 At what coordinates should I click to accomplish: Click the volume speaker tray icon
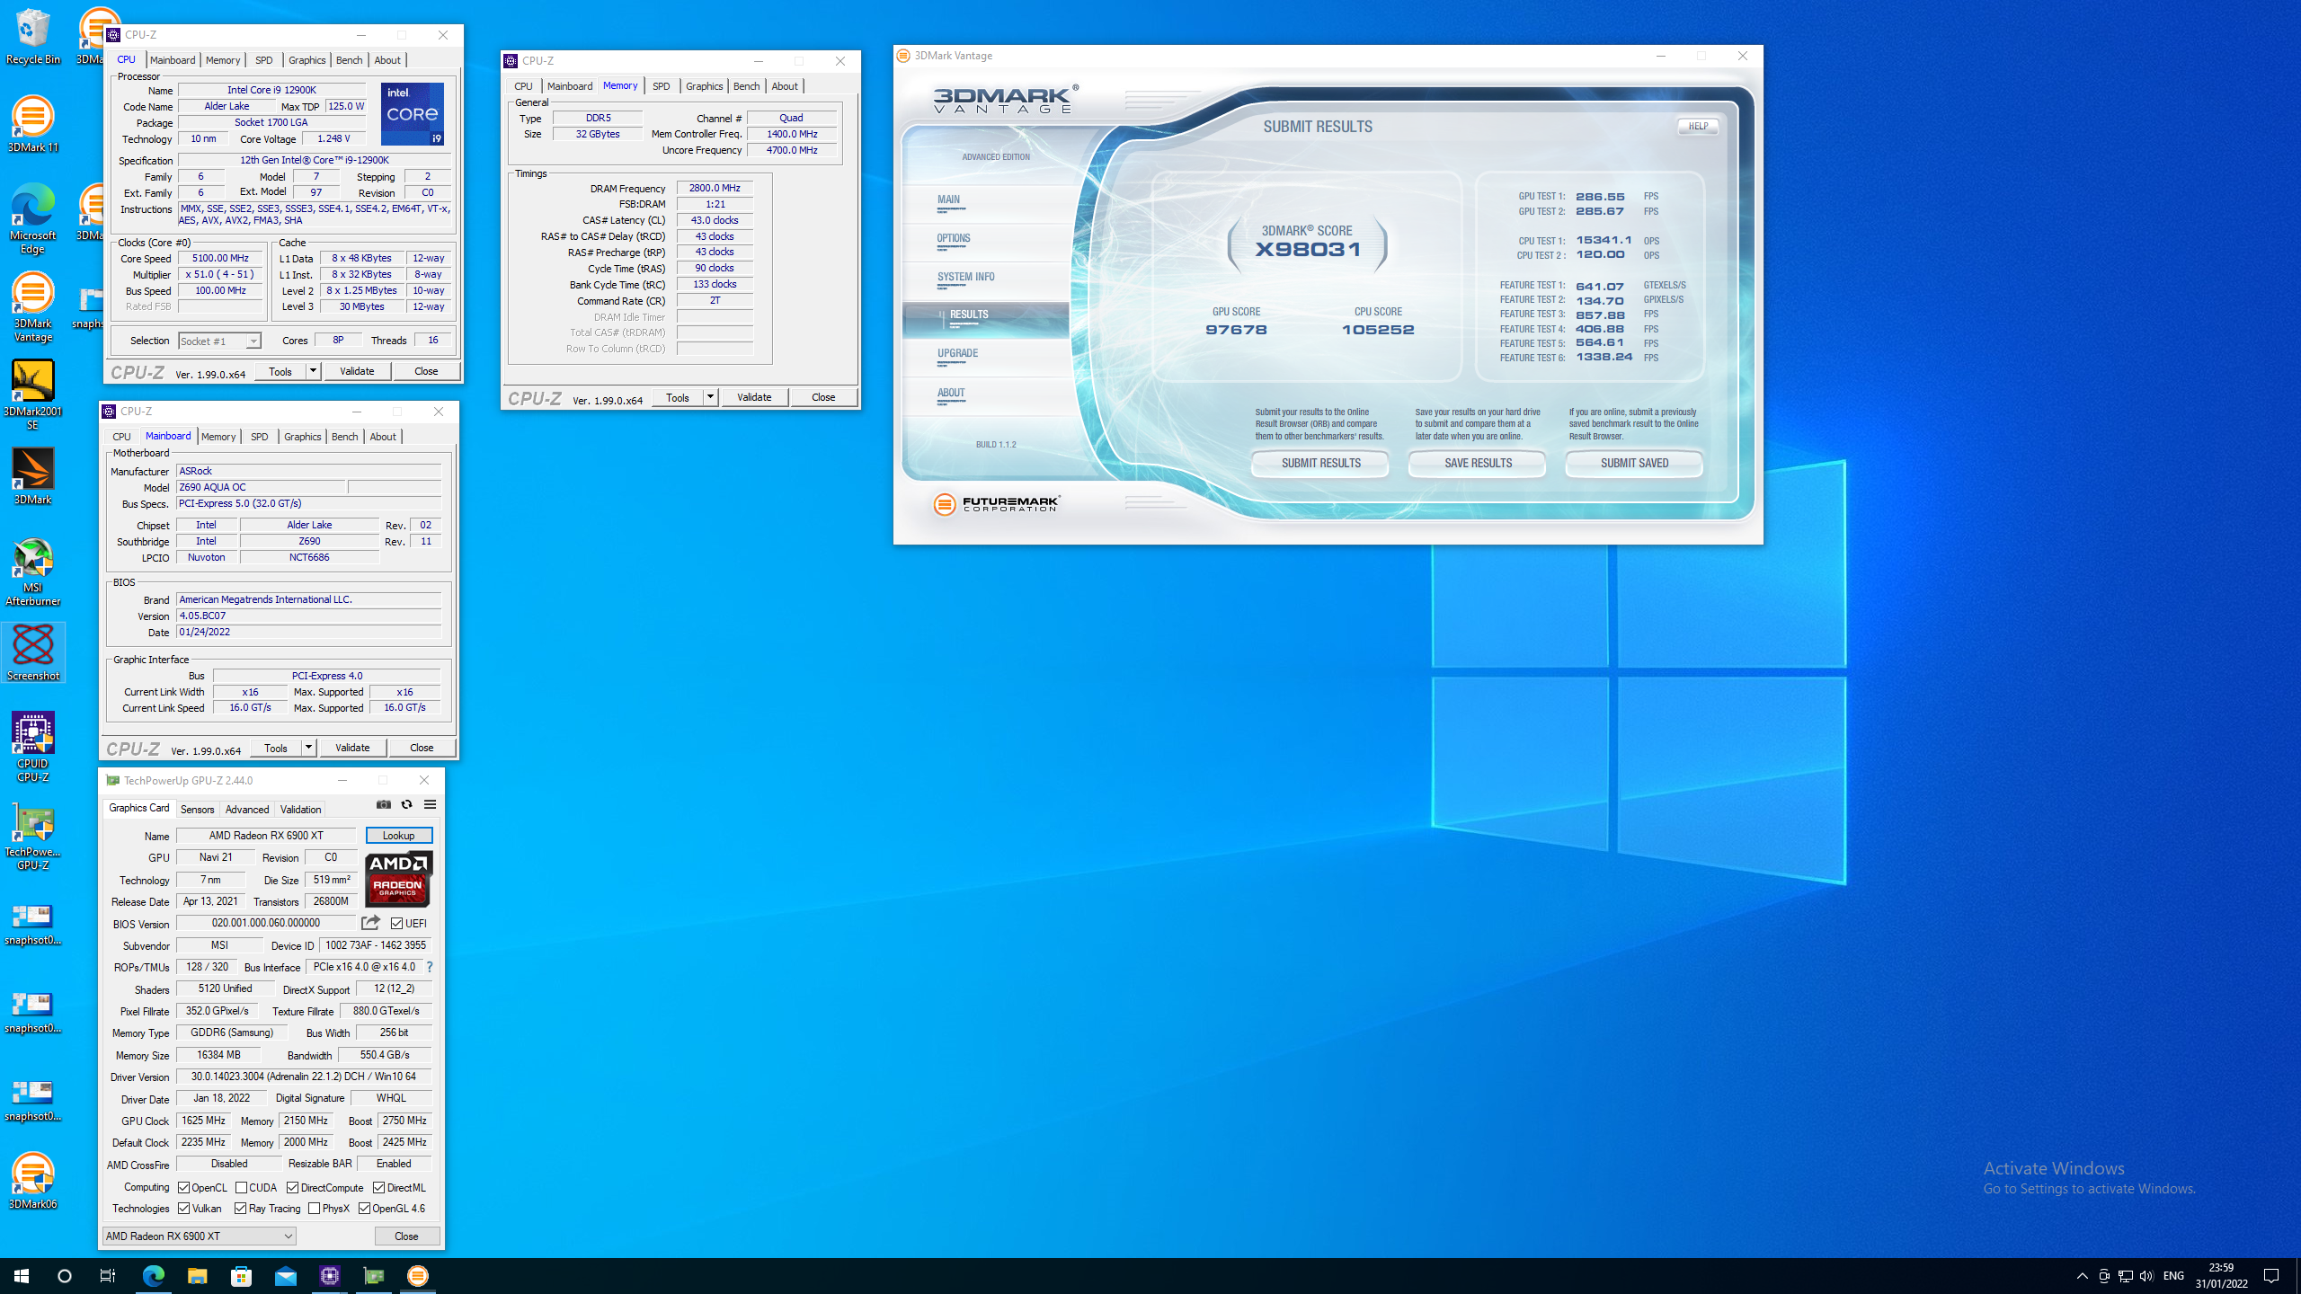coord(2146,1276)
